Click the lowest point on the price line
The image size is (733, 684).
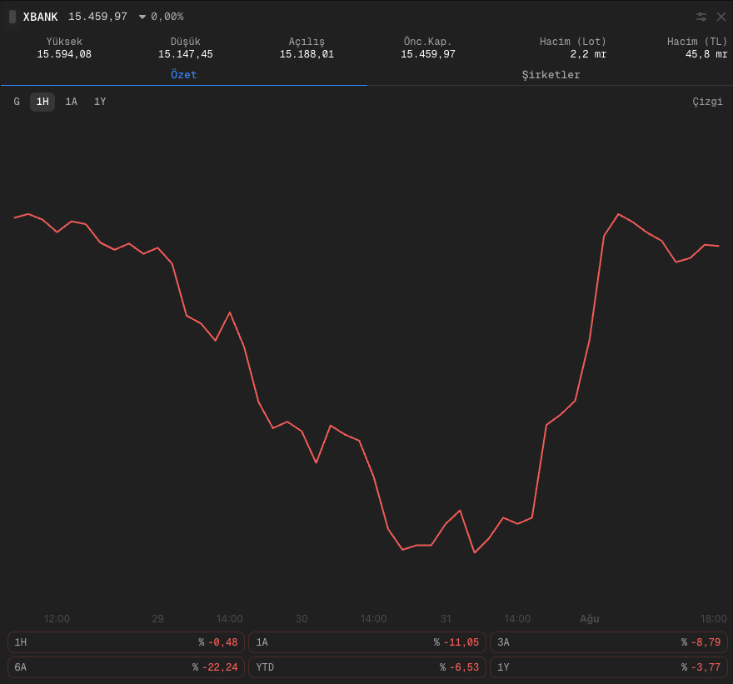point(475,552)
